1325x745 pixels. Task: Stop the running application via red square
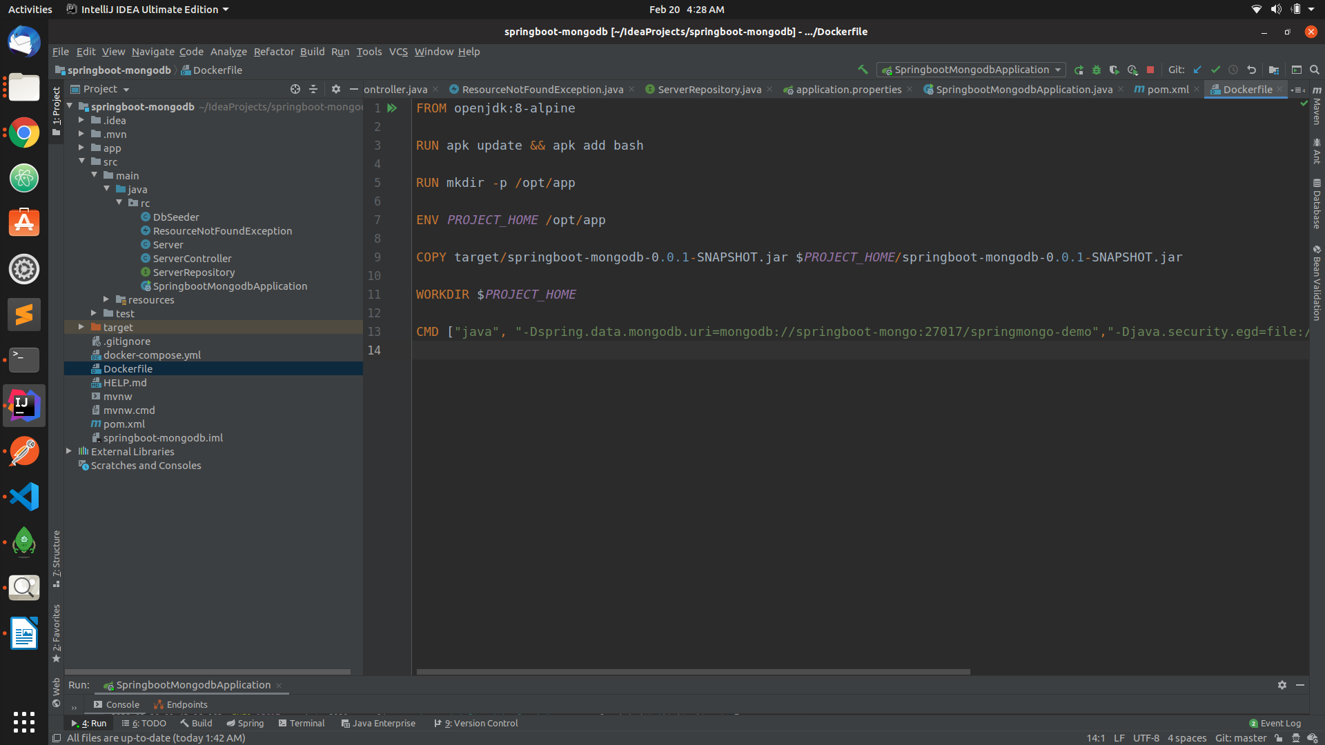point(1150,70)
